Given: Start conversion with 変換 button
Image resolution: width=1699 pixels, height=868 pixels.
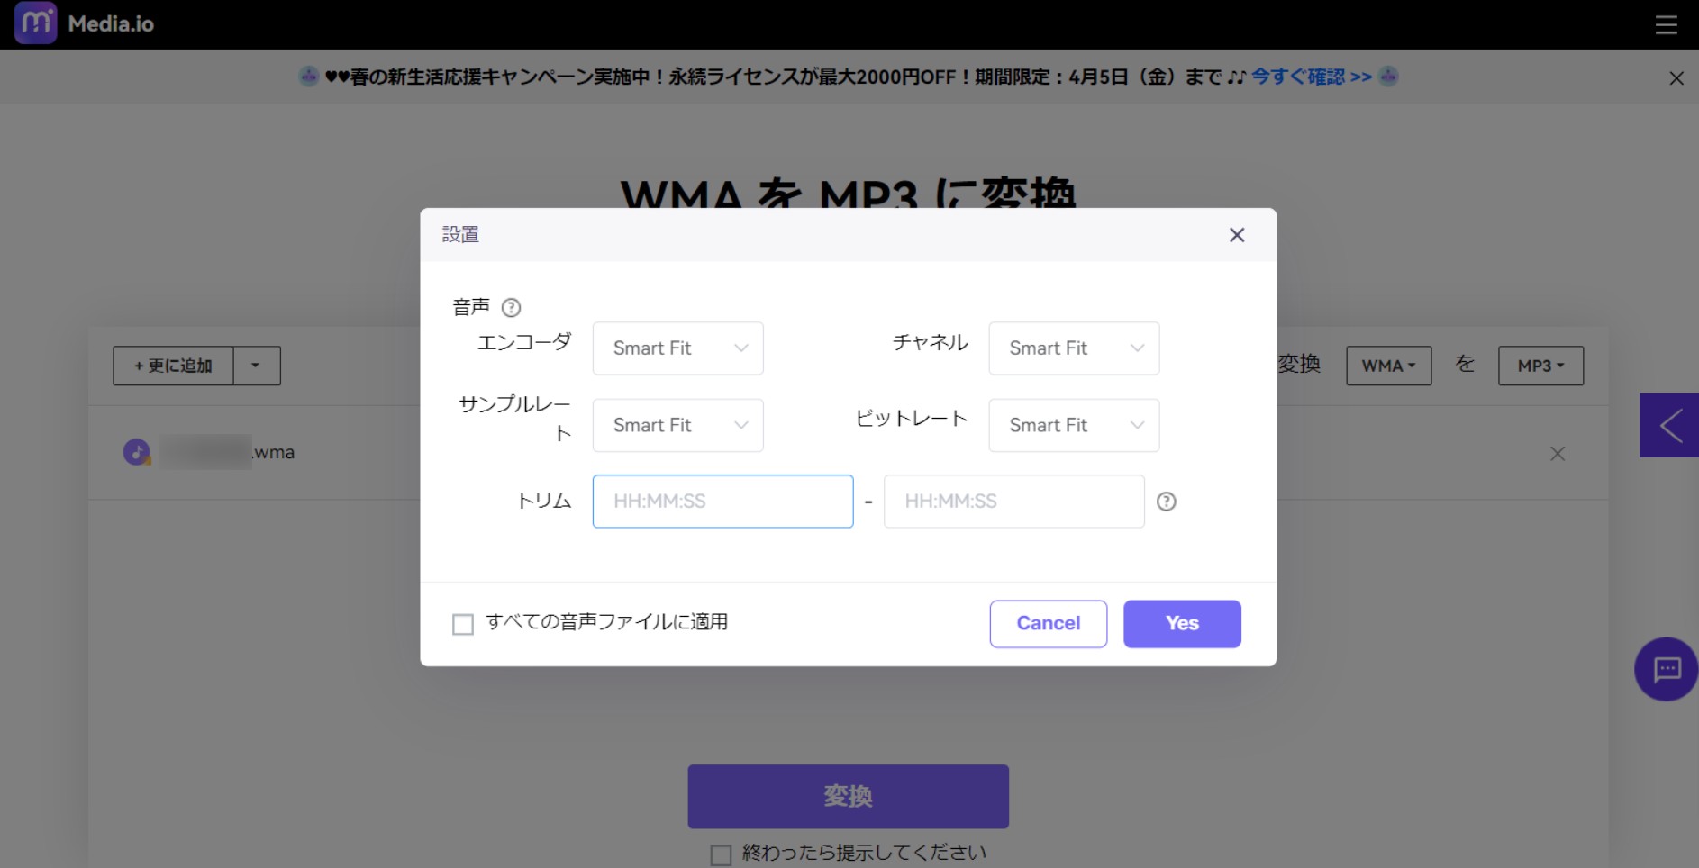Looking at the screenshot, I should pyautogui.click(x=848, y=797).
